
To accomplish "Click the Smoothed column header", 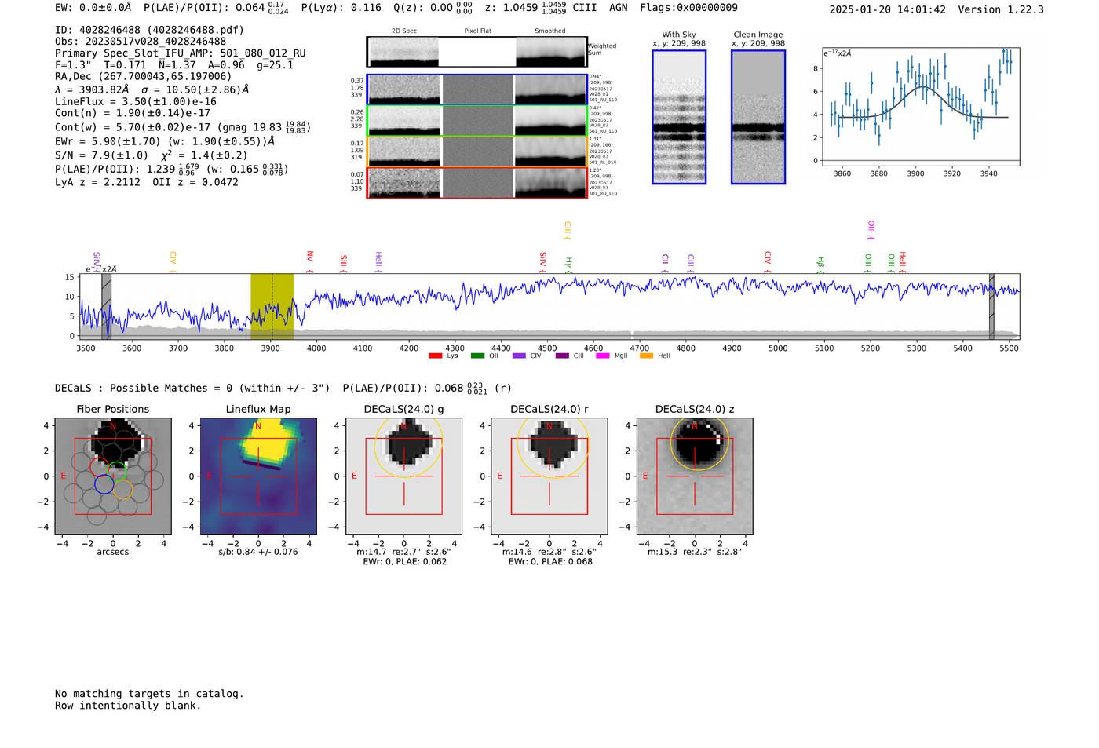I will point(549,31).
